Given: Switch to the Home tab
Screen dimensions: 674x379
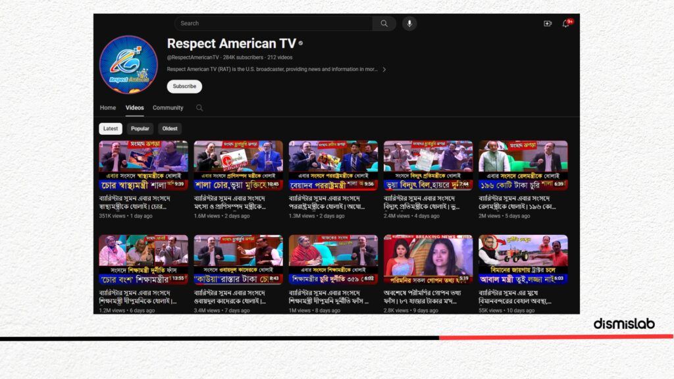Looking at the screenshot, I should click(x=108, y=108).
